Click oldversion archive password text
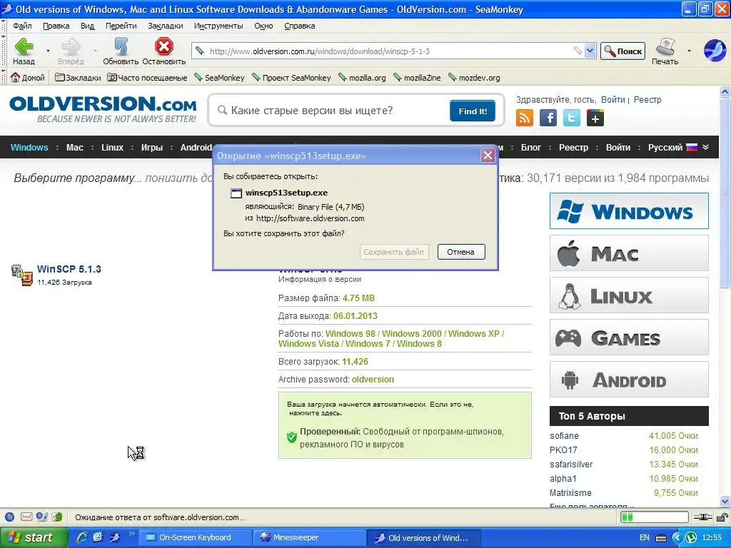This screenshot has height=548, width=731. tap(373, 380)
